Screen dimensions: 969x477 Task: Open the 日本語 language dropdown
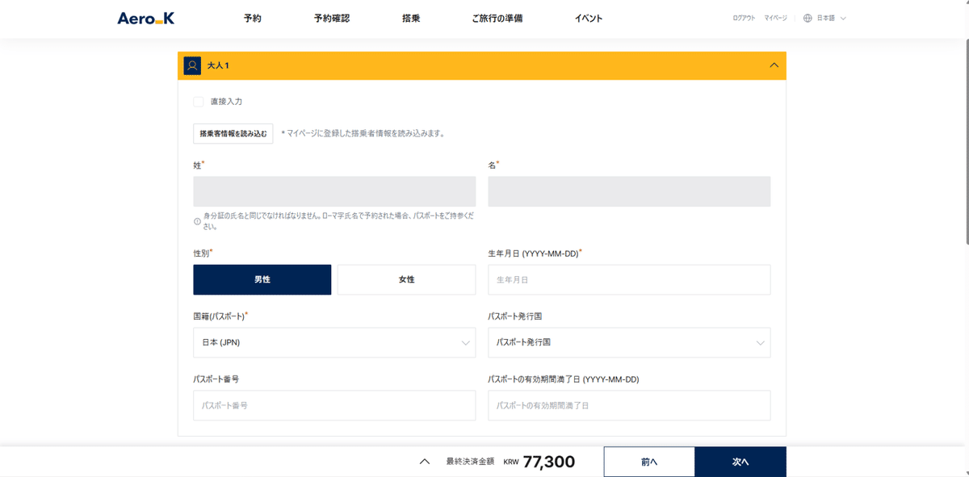(831, 18)
